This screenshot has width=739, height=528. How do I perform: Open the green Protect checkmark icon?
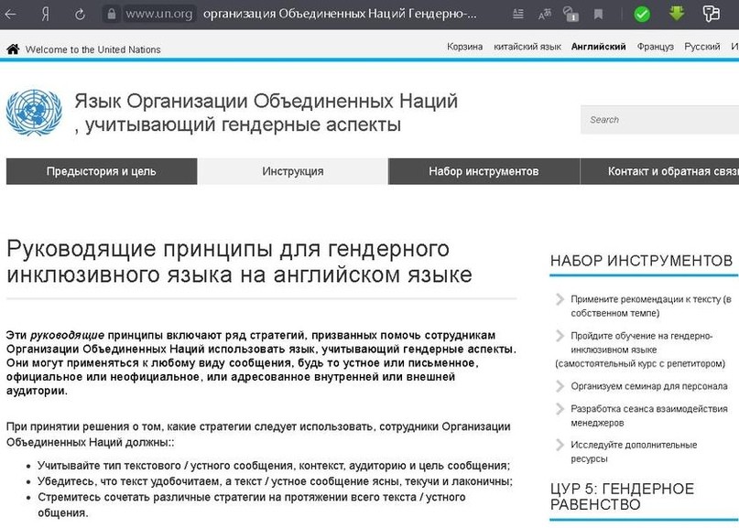coord(640,14)
